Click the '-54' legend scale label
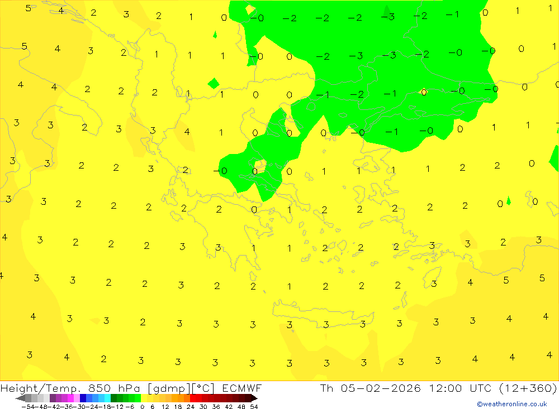Screen dimensions: 559x409 29,407
